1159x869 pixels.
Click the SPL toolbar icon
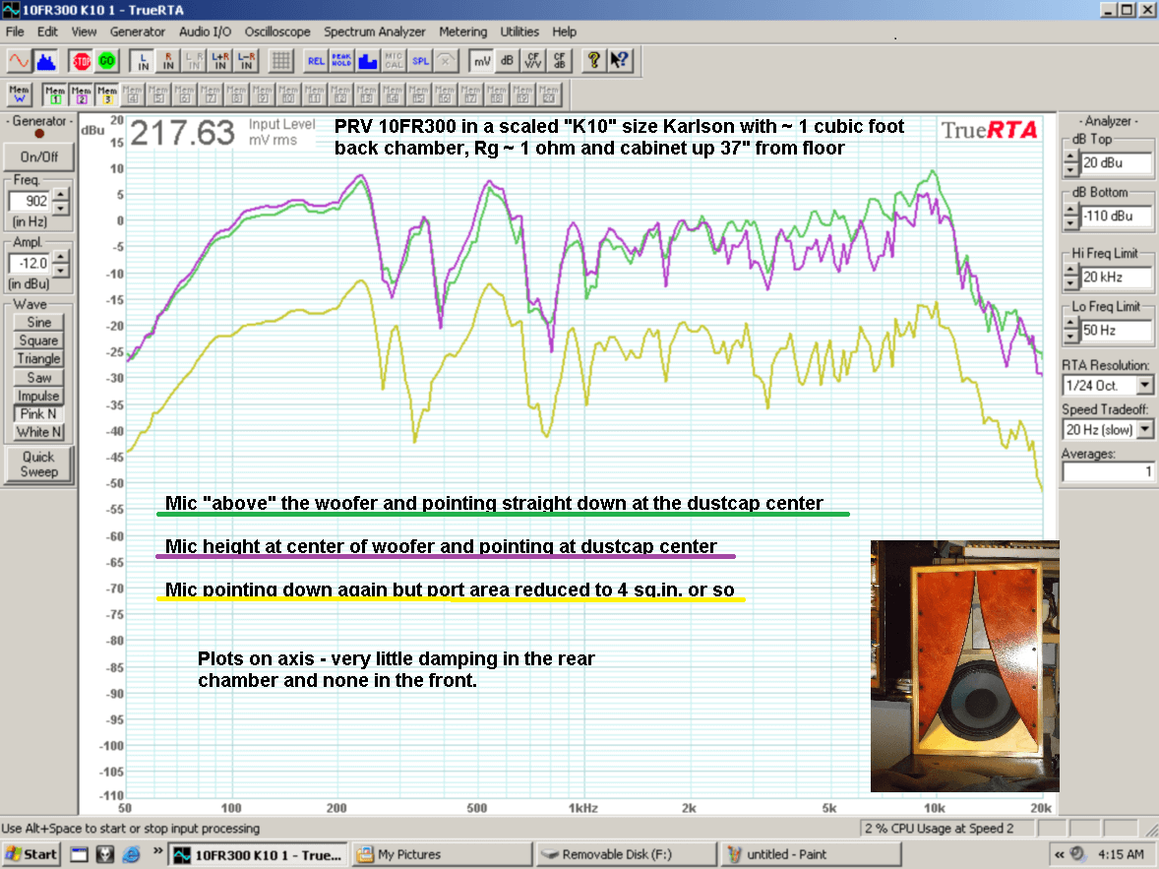click(420, 61)
